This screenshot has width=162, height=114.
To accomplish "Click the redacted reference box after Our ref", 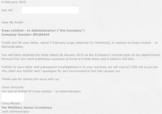I will [x=50, y=10].
